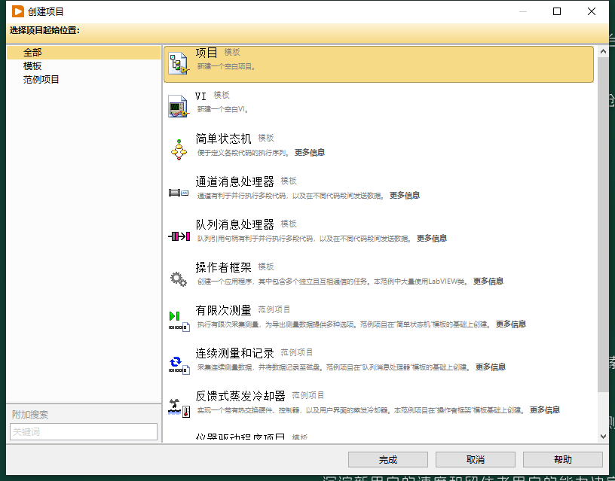
Task: Click the 连续测量和记录 icon
Action: pos(179,364)
